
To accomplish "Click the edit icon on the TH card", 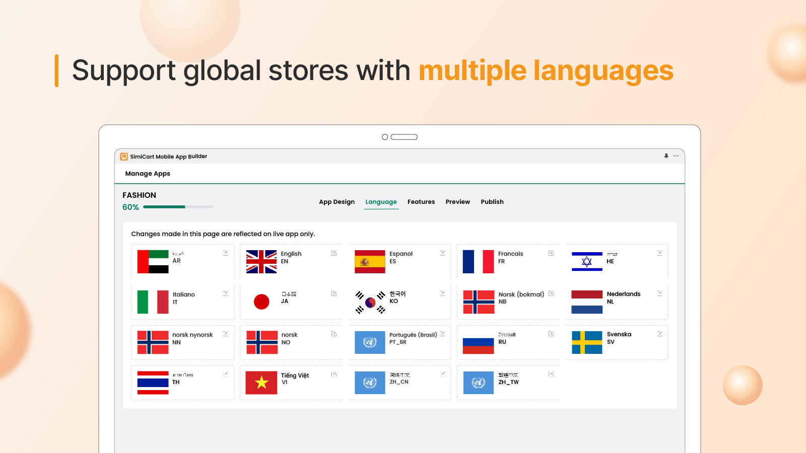I will click(x=226, y=374).
